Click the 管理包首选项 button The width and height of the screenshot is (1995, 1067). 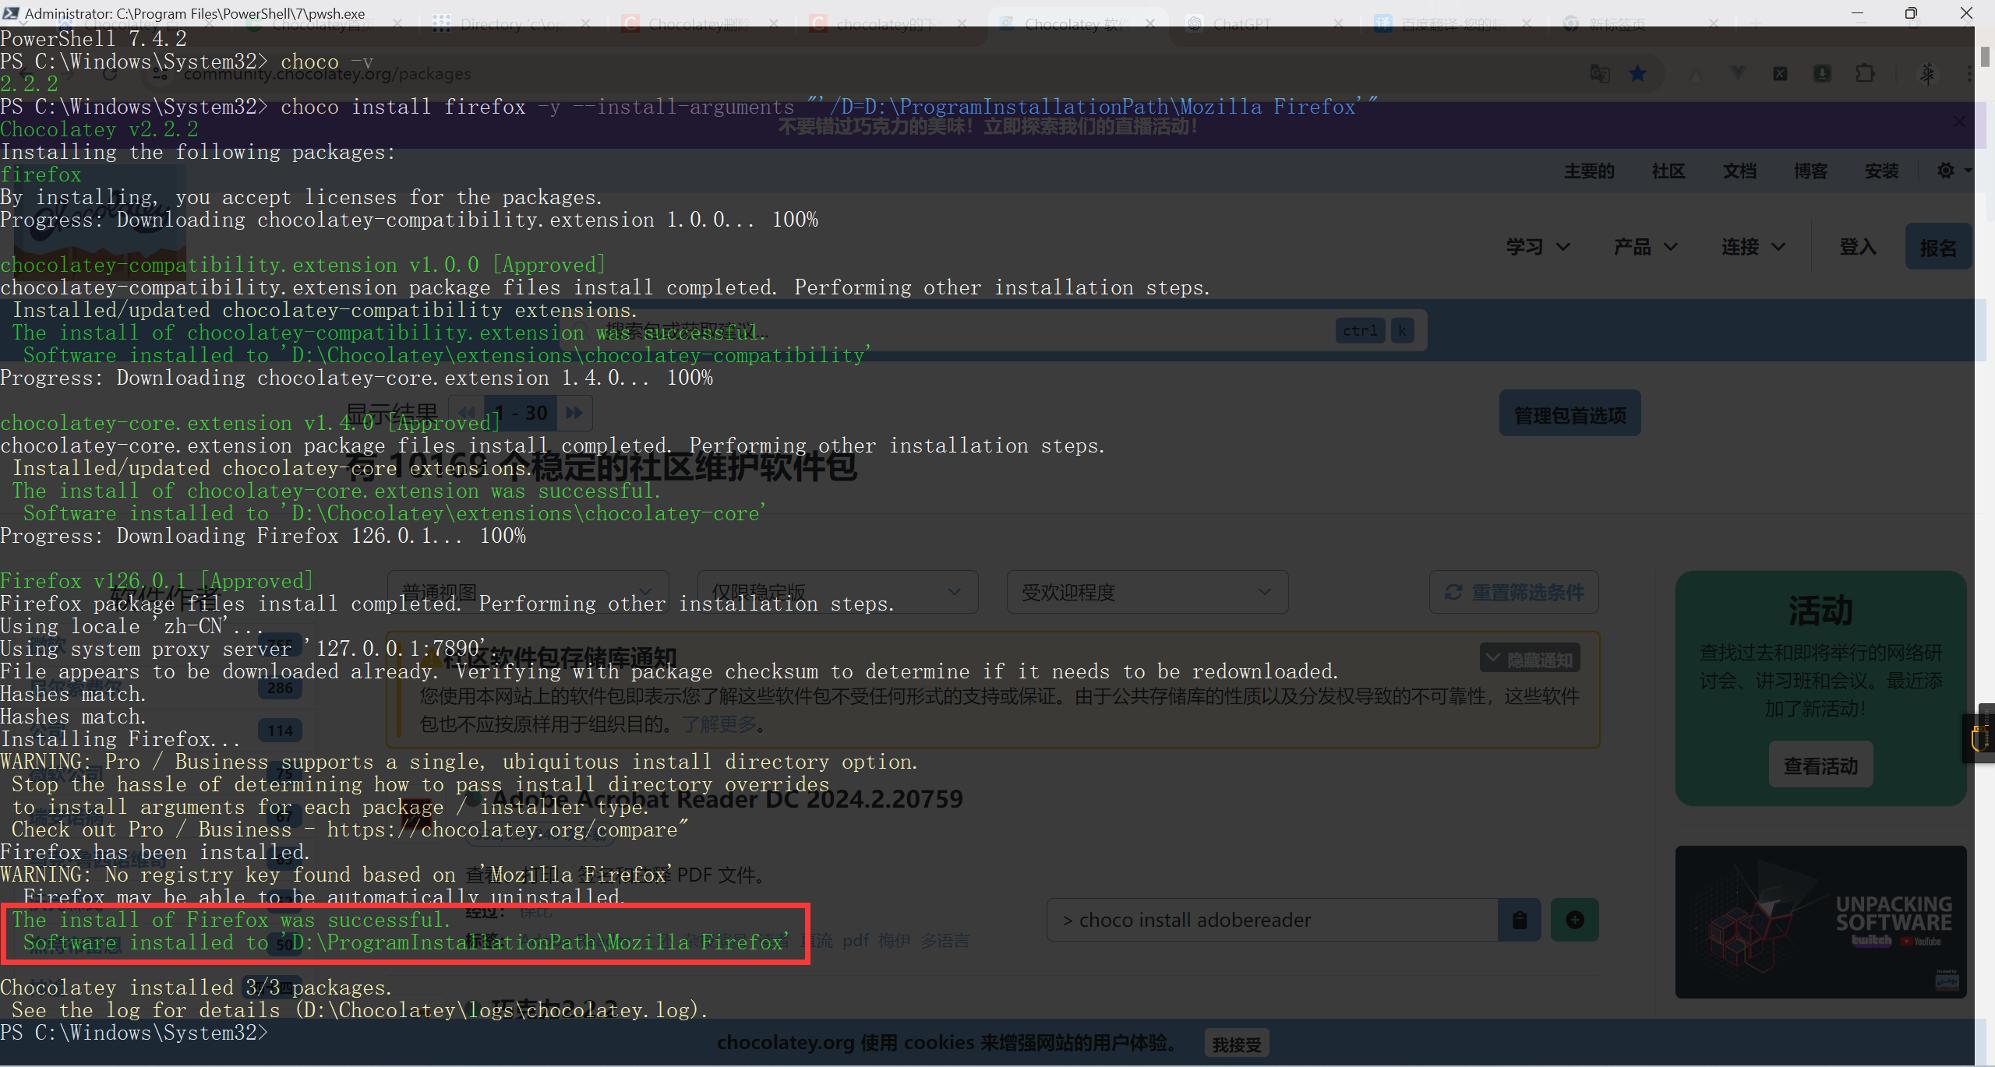(1570, 414)
